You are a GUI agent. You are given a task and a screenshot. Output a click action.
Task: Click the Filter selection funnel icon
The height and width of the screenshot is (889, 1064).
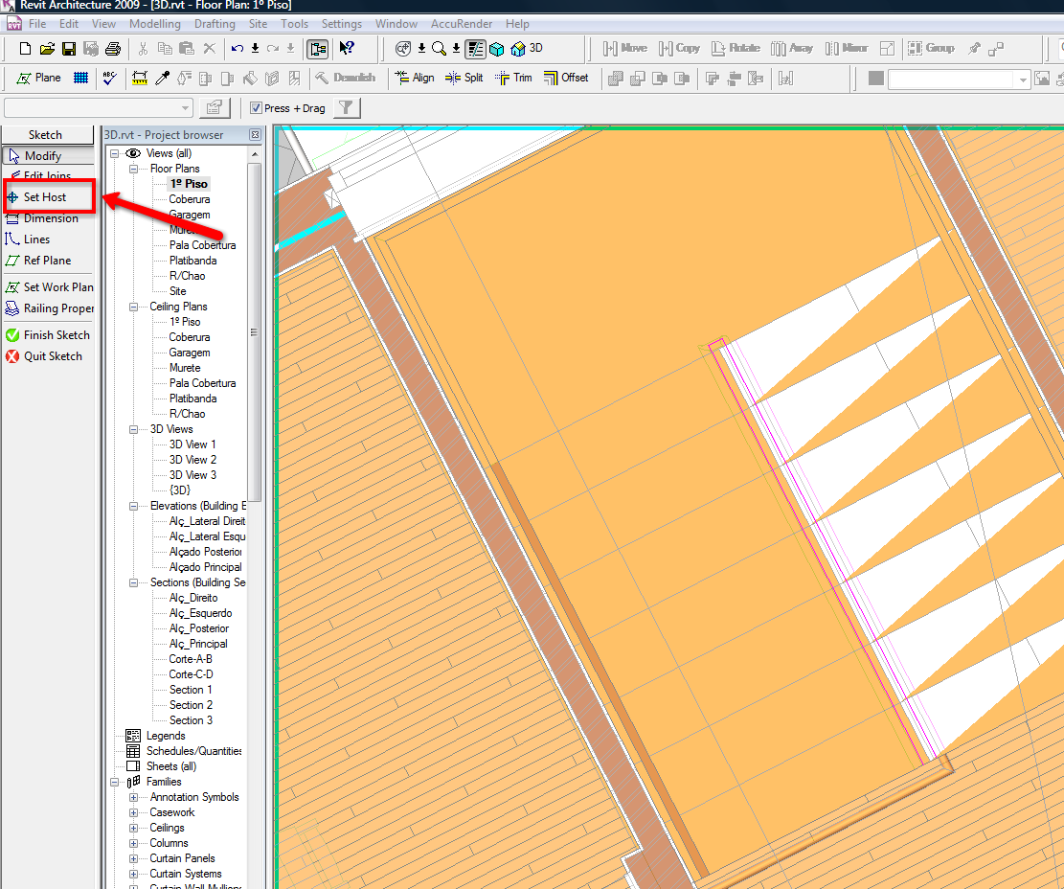point(347,108)
